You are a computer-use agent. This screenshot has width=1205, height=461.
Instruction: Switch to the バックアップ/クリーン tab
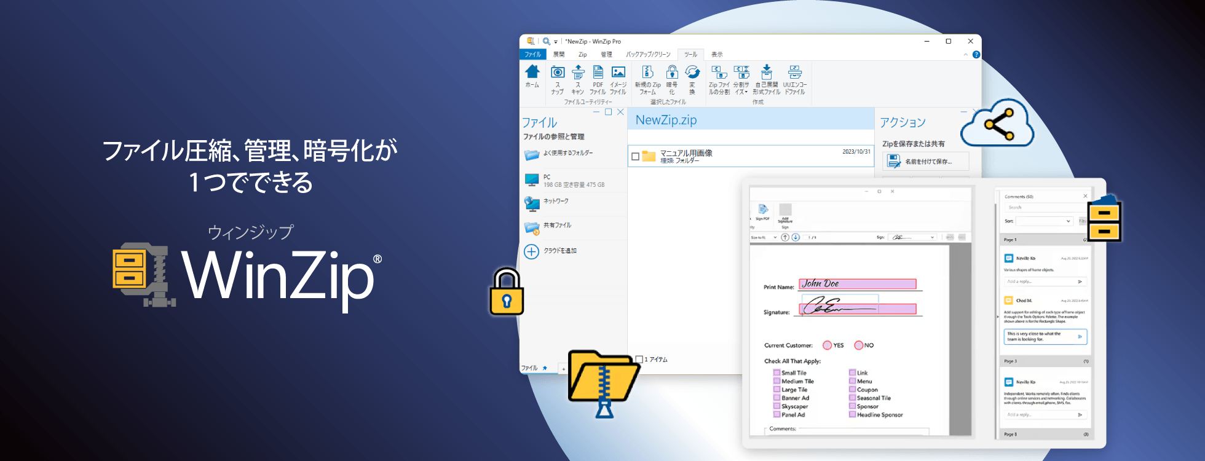coord(649,55)
